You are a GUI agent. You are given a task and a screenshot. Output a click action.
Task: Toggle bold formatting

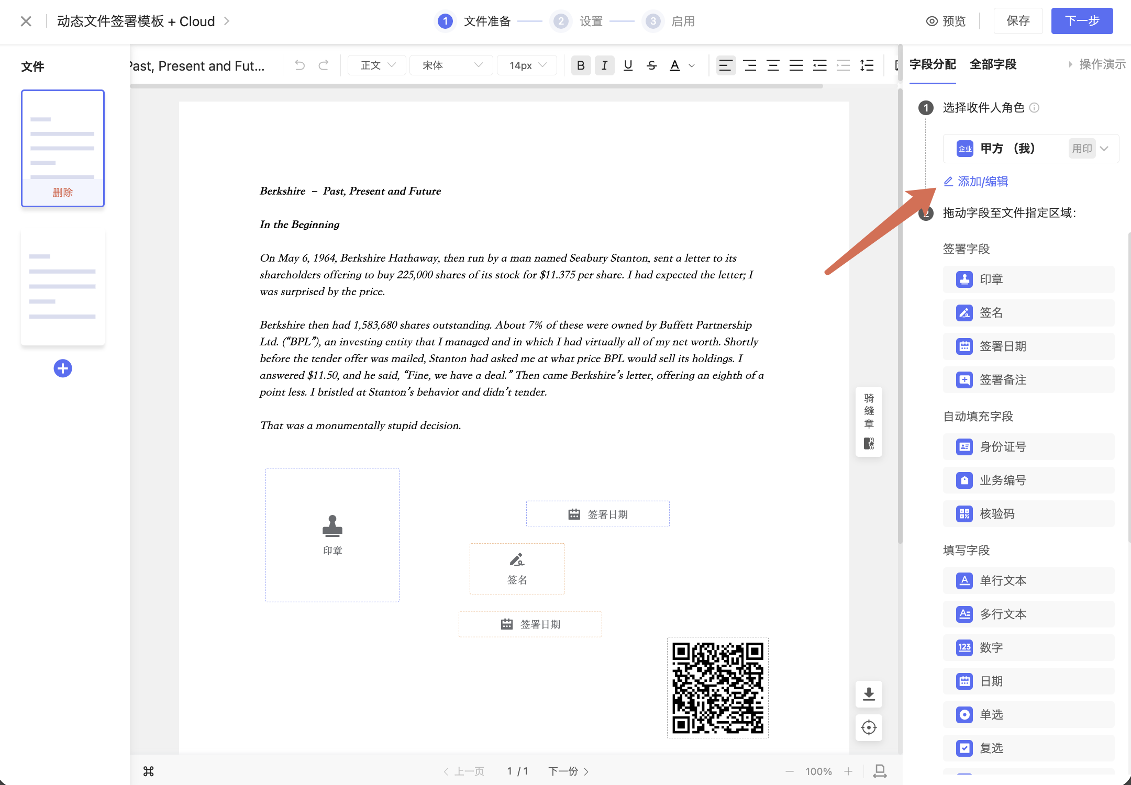pyautogui.click(x=581, y=65)
